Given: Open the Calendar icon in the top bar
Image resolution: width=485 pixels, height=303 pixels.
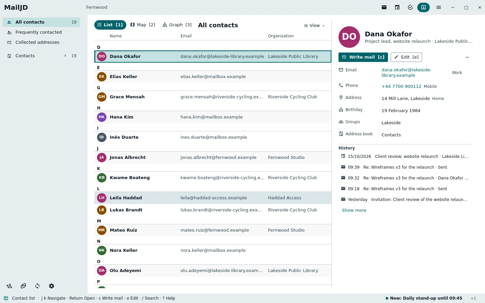Looking at the screenshot, I should (x=397, y=7).
